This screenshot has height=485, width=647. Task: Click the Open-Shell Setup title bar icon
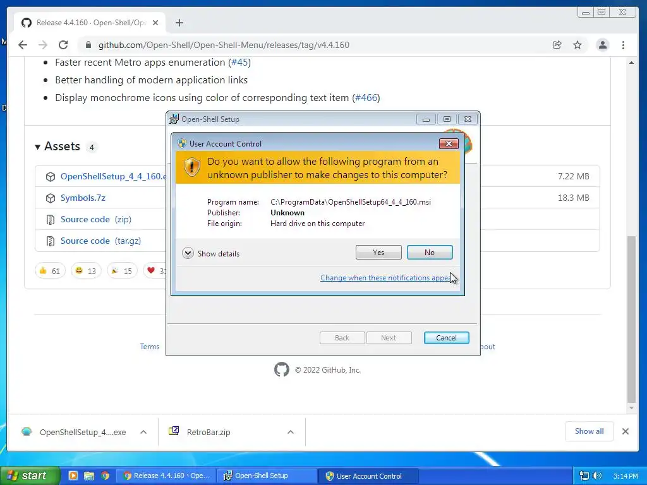click(174, 119)
